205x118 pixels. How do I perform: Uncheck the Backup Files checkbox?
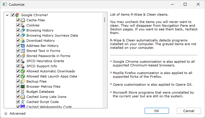(x=18, y=81)
